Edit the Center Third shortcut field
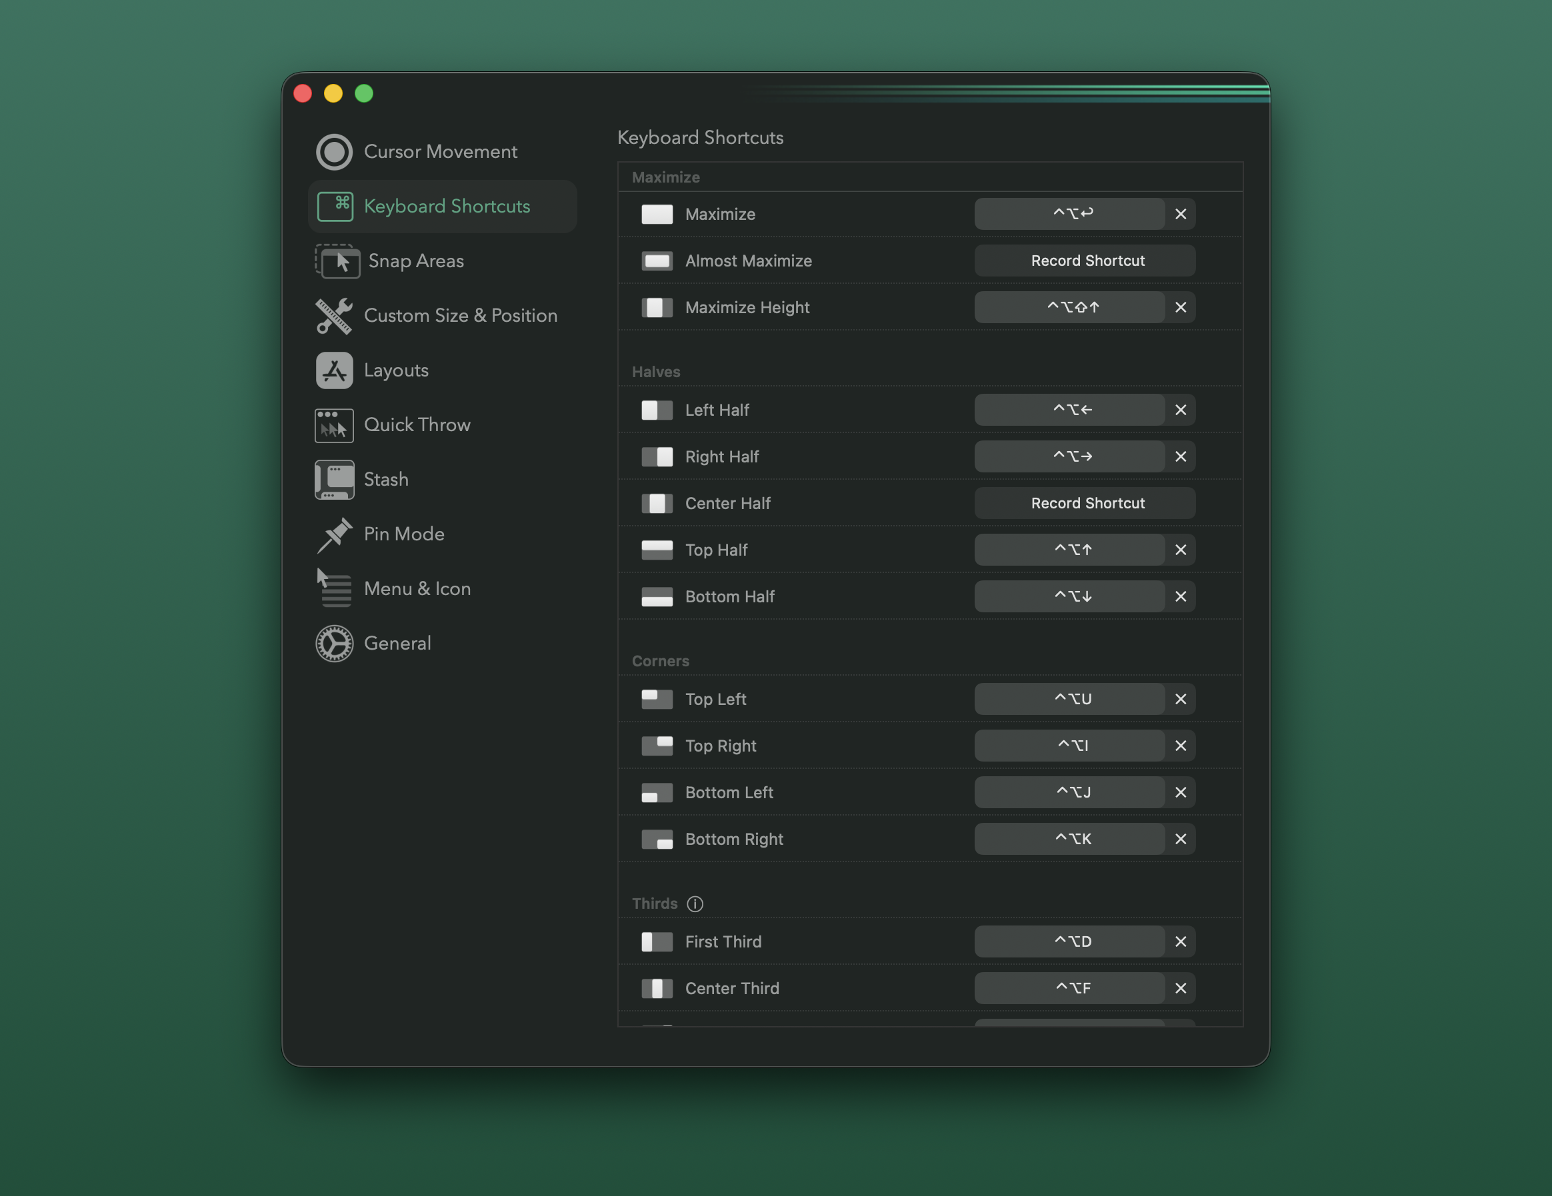The width and height of the screenshot is (1552, 1196). (1069, 989)
